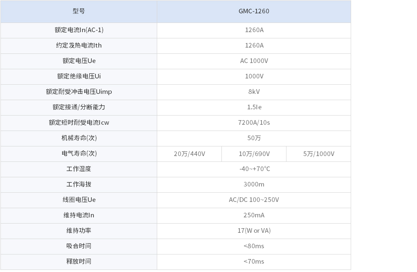Click the 8kV impulse voltage value

254,92
